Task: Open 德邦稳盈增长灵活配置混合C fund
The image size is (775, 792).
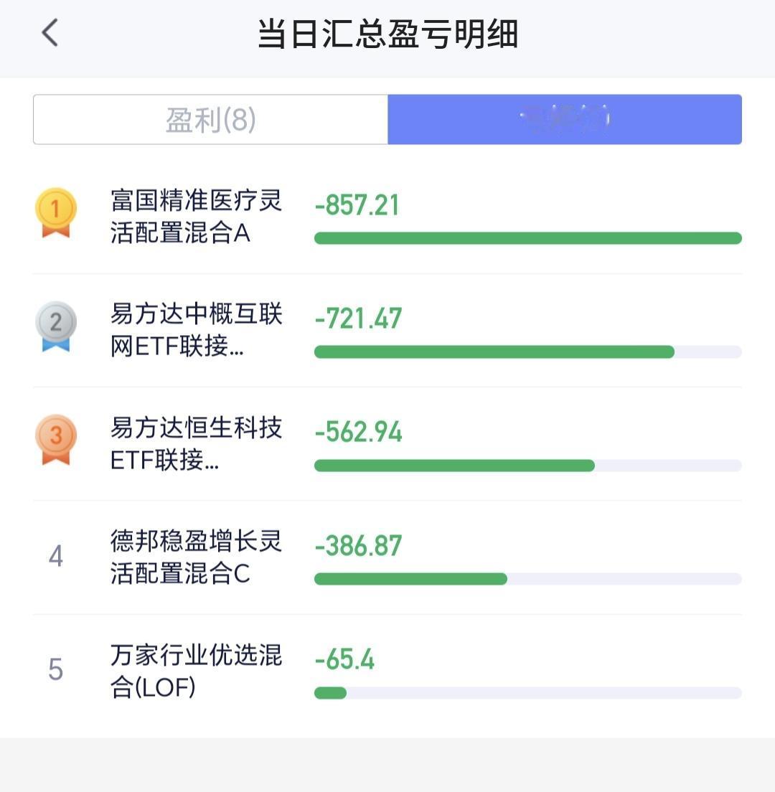Action: click(x=196, y=557)
